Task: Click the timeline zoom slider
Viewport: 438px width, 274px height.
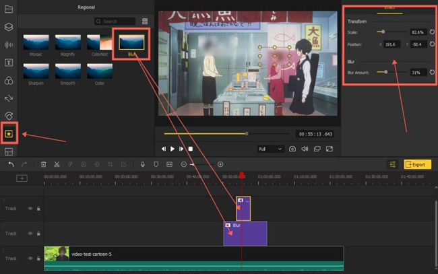Action: [201, 164]
